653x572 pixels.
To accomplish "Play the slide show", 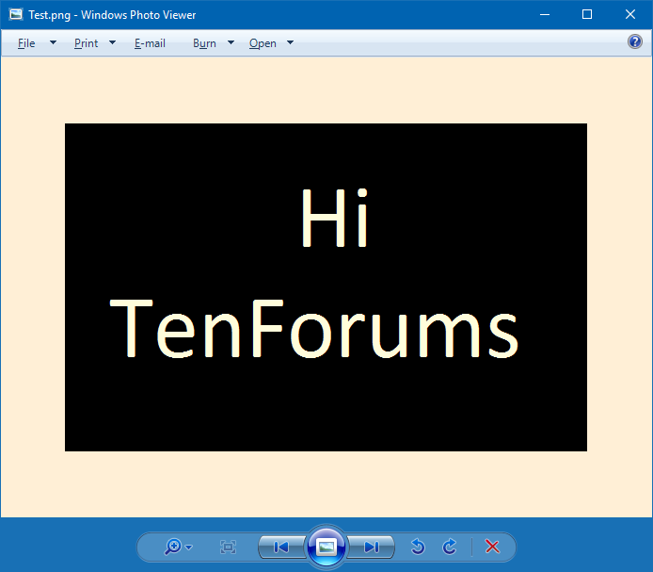I will (326, 547).
